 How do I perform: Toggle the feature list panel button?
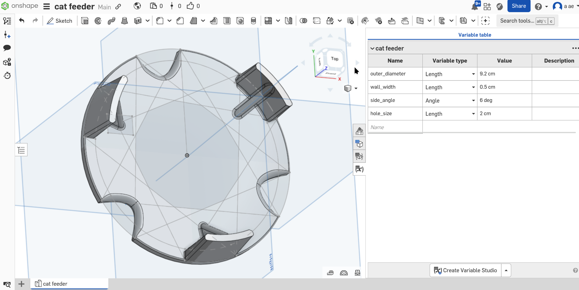coord(21,150)
